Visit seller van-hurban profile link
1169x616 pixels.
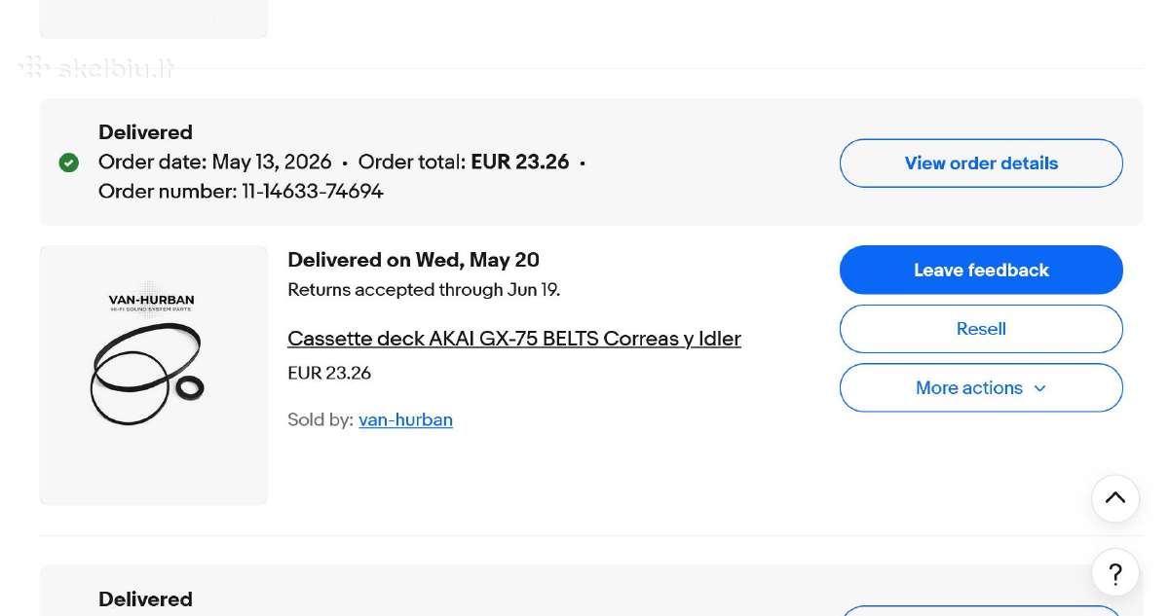(x=405, y=419)
